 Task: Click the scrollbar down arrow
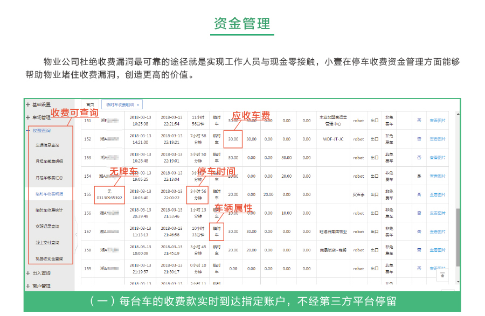coord(458,282)
